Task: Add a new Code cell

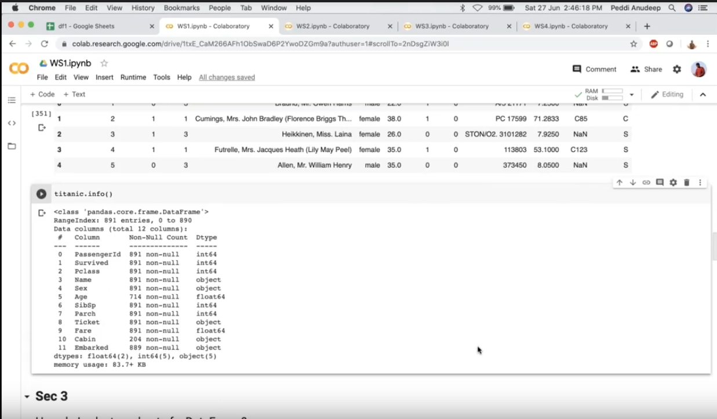Action: coord(42,94)
